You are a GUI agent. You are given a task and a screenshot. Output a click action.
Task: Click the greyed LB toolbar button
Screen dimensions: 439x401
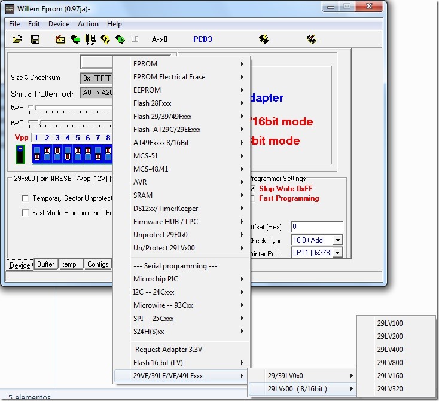(x=135, y=39)
